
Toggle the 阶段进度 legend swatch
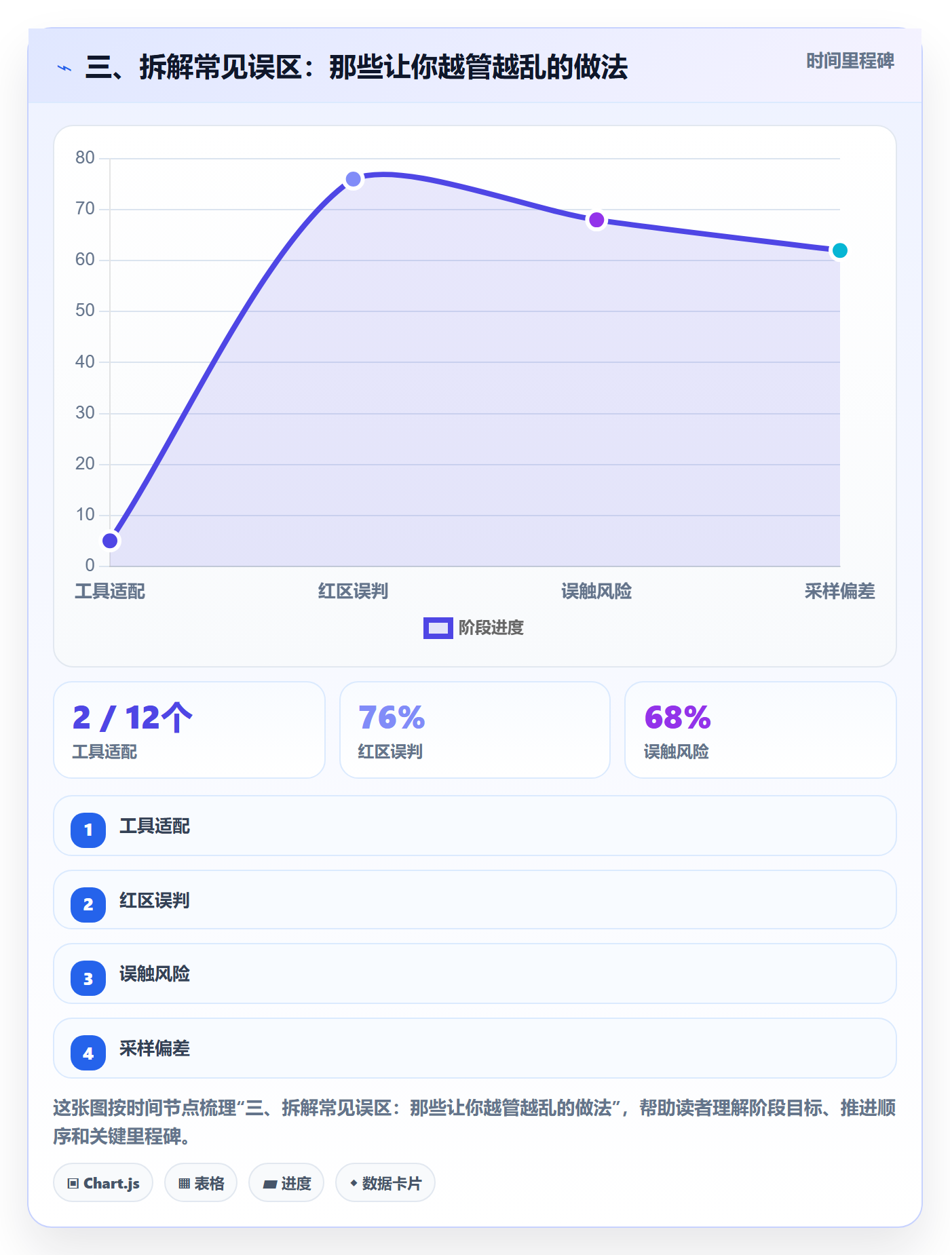[438, 628]
